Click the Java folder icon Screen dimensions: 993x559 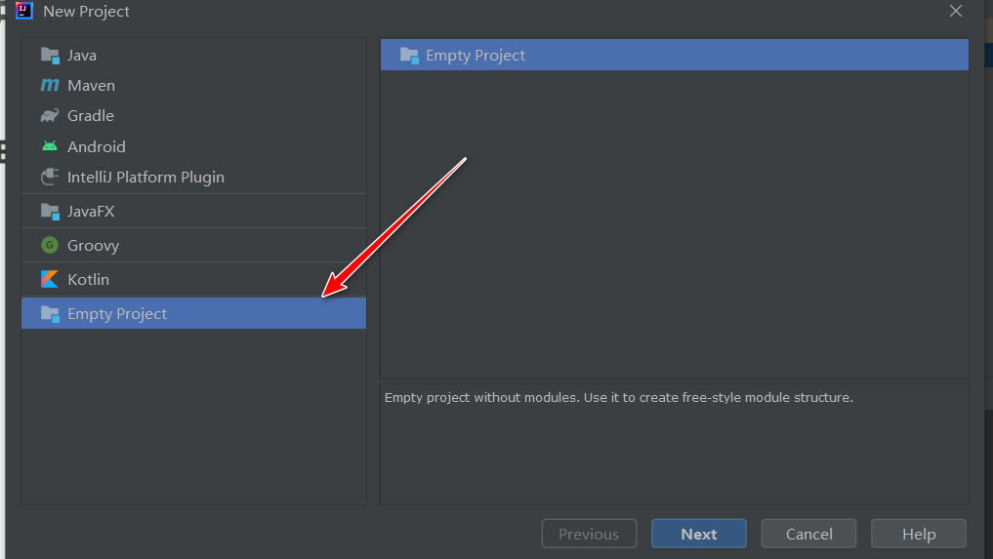[50, 56]
